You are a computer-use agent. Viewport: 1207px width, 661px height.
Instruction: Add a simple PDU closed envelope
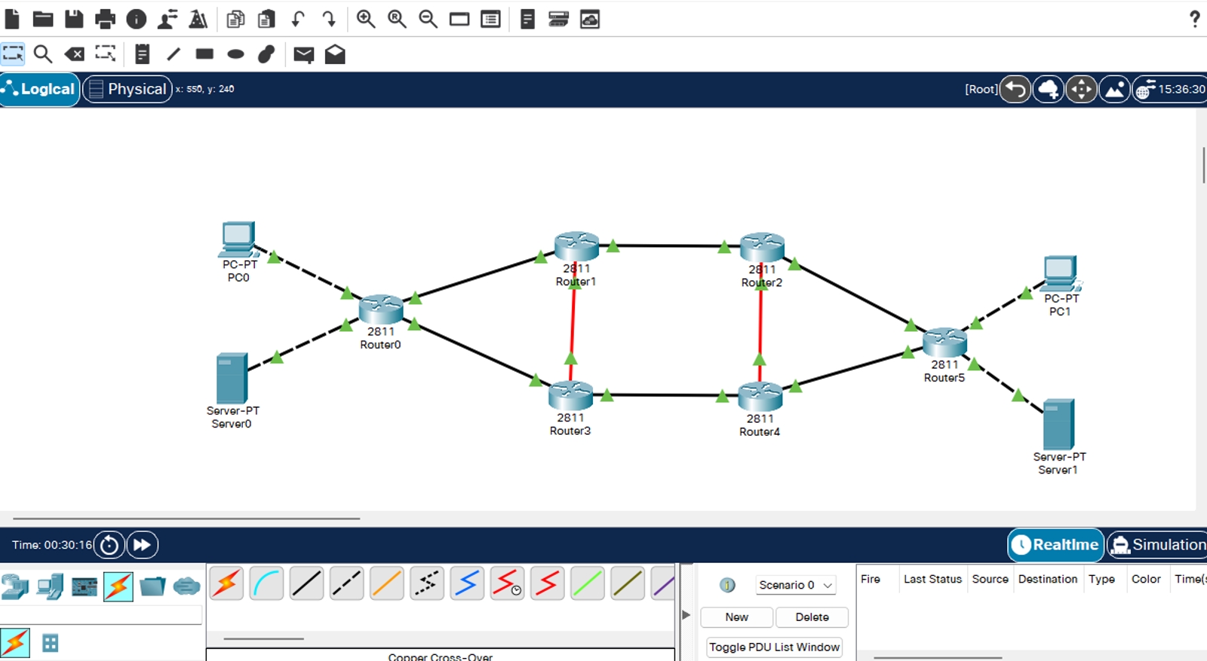click(303, 54)
